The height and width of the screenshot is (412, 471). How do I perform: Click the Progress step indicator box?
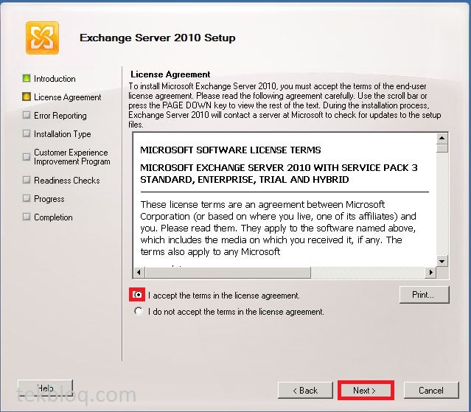coord(27,198)
